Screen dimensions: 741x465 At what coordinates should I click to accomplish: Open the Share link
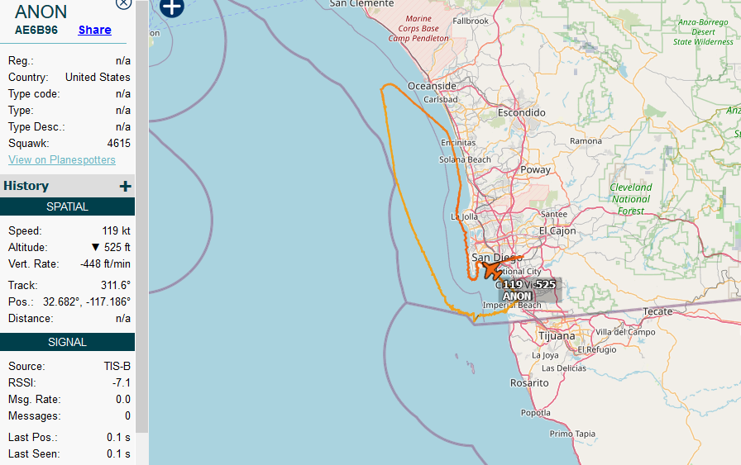pyautogui.click(x=94, y=30)
